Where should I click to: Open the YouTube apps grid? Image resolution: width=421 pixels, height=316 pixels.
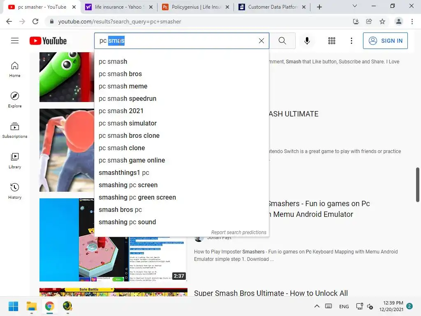pyautogui.click(x=332, y=41)
